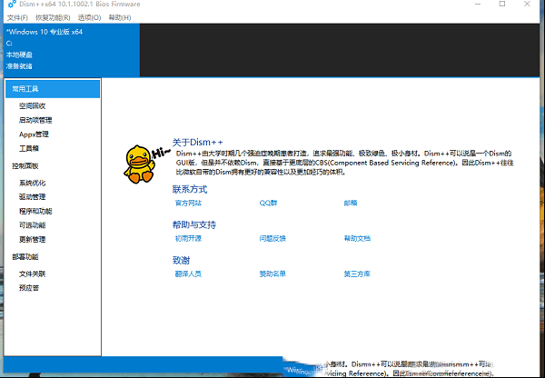
Task: Open the 赞助名单 link
Action: tap(272, 274)
